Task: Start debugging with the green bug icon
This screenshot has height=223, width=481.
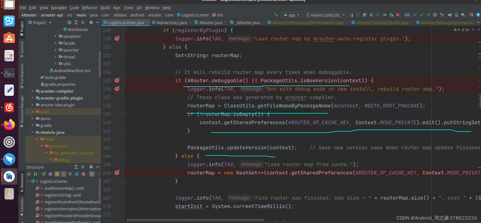Action: (371, 15)
